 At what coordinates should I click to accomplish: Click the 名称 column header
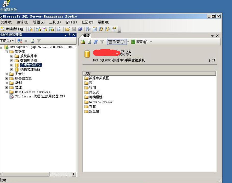coord(149,74)
